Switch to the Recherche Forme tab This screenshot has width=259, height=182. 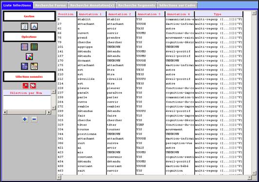[x=51, y=5]
